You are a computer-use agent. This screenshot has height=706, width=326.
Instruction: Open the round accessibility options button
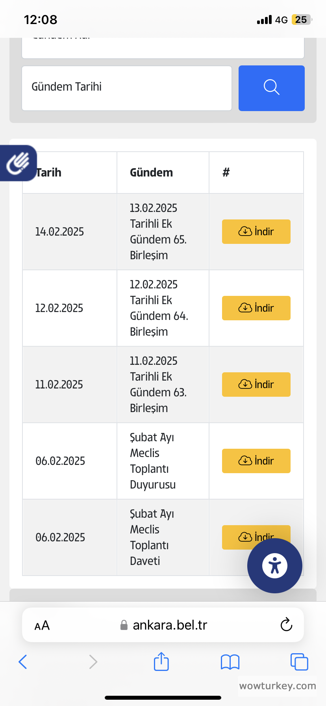coord(274,566)
